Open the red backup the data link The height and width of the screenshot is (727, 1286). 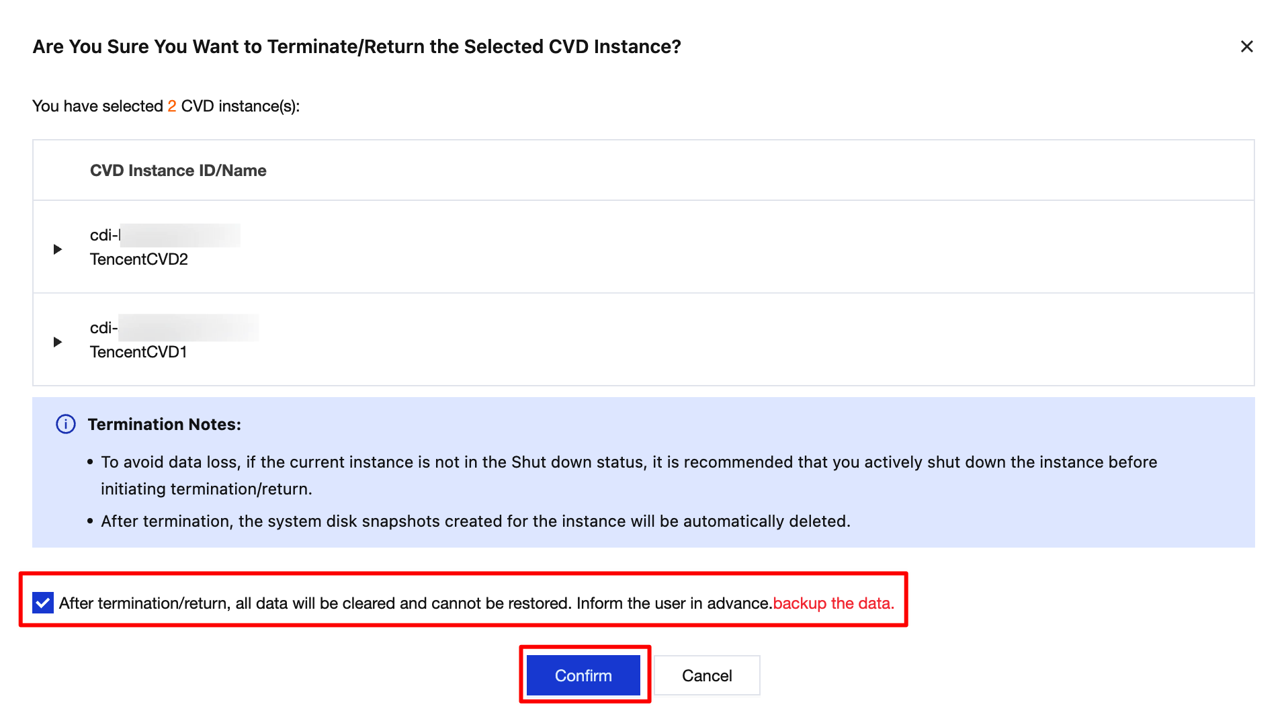833,603
